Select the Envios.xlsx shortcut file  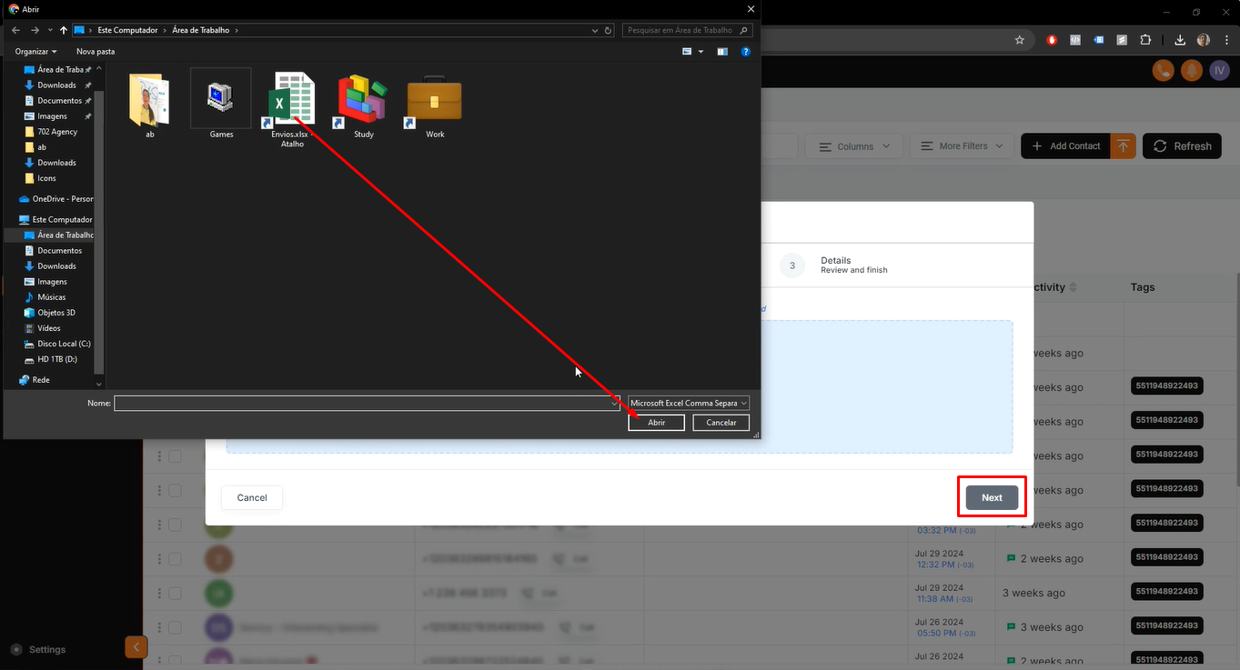tap(291, 100)
